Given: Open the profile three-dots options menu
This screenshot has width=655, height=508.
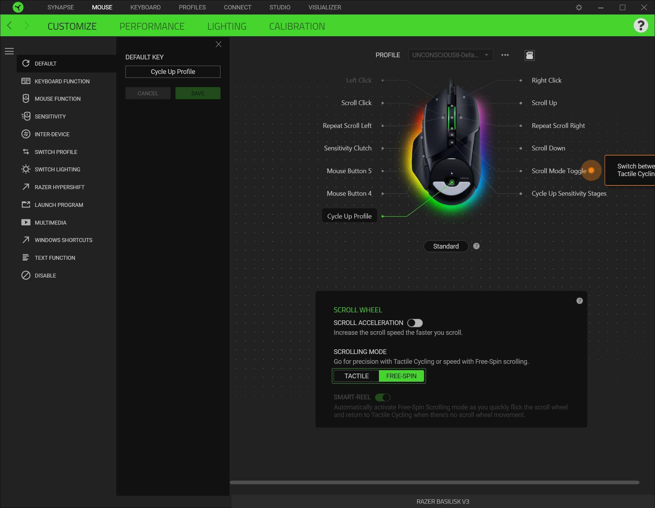Looking at the screenshot, I should click(505, 55).
